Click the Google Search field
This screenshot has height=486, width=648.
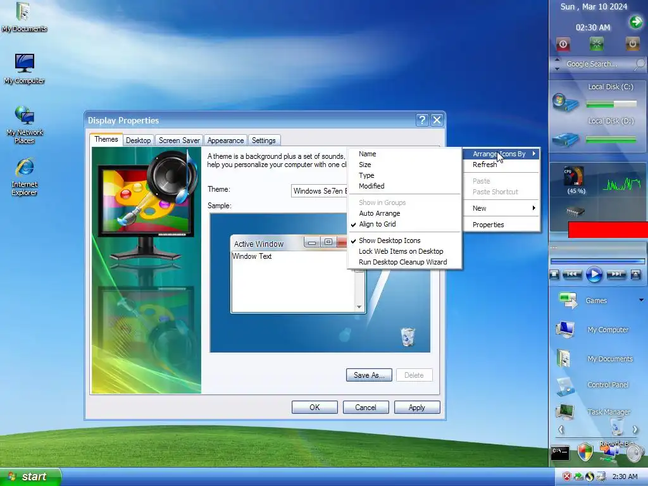pyautogui.click(x=597, y=64)
